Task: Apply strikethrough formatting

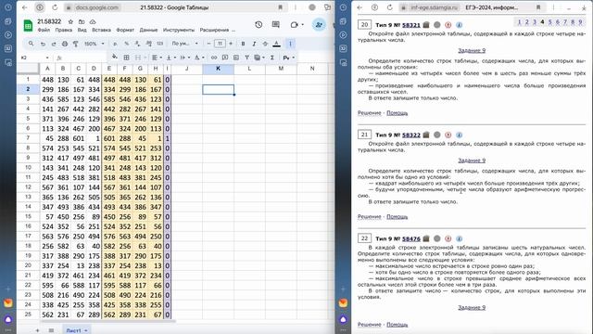Action: pyautogui.click(x=265, y=44)
